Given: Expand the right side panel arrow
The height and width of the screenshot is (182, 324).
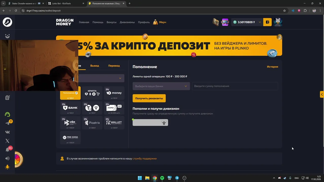Looking at the screenshot, I should tap(322, 94).
